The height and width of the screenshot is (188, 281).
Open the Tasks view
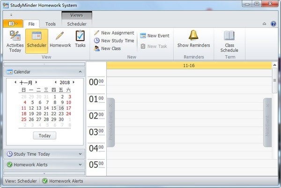(80, 39)
